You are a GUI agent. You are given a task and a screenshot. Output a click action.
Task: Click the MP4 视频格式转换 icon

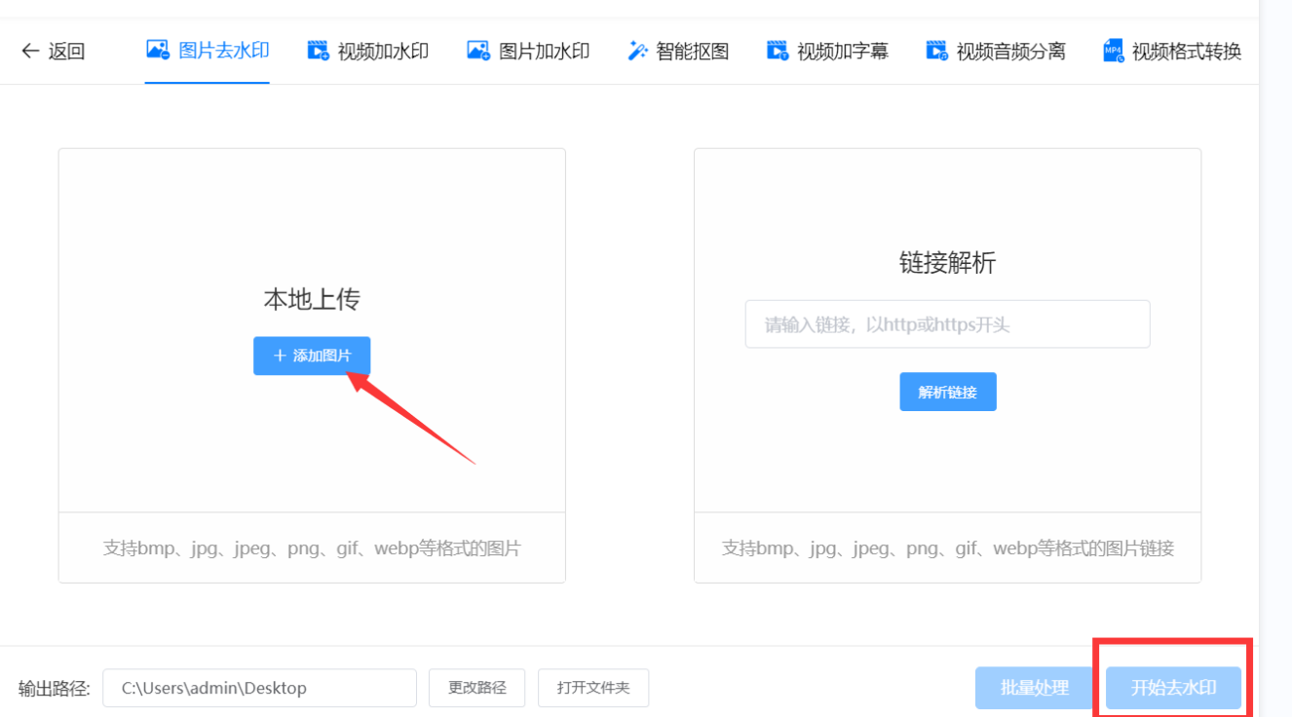pyautogui.click(x=1113, y=51)
